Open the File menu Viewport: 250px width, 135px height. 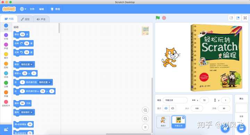pos(32,9)
